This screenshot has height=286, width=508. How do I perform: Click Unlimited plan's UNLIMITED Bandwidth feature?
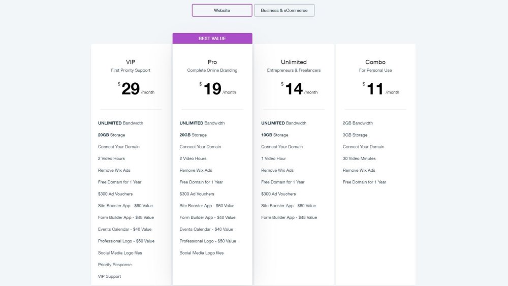click(284, 123)
